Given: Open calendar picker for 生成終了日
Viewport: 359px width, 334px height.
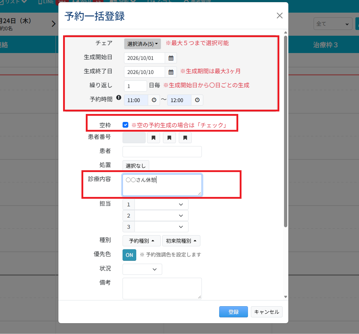Looking at the screenshot, I should click(171, 72).
